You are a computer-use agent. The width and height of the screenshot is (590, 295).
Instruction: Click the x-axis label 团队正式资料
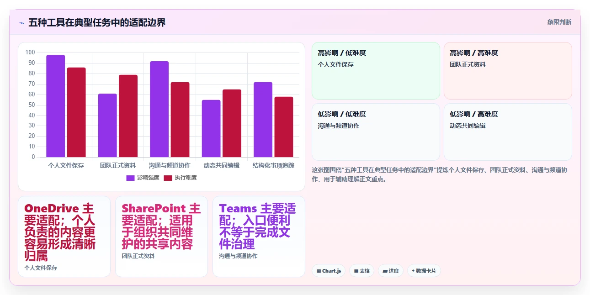click(x=118, y=165)
